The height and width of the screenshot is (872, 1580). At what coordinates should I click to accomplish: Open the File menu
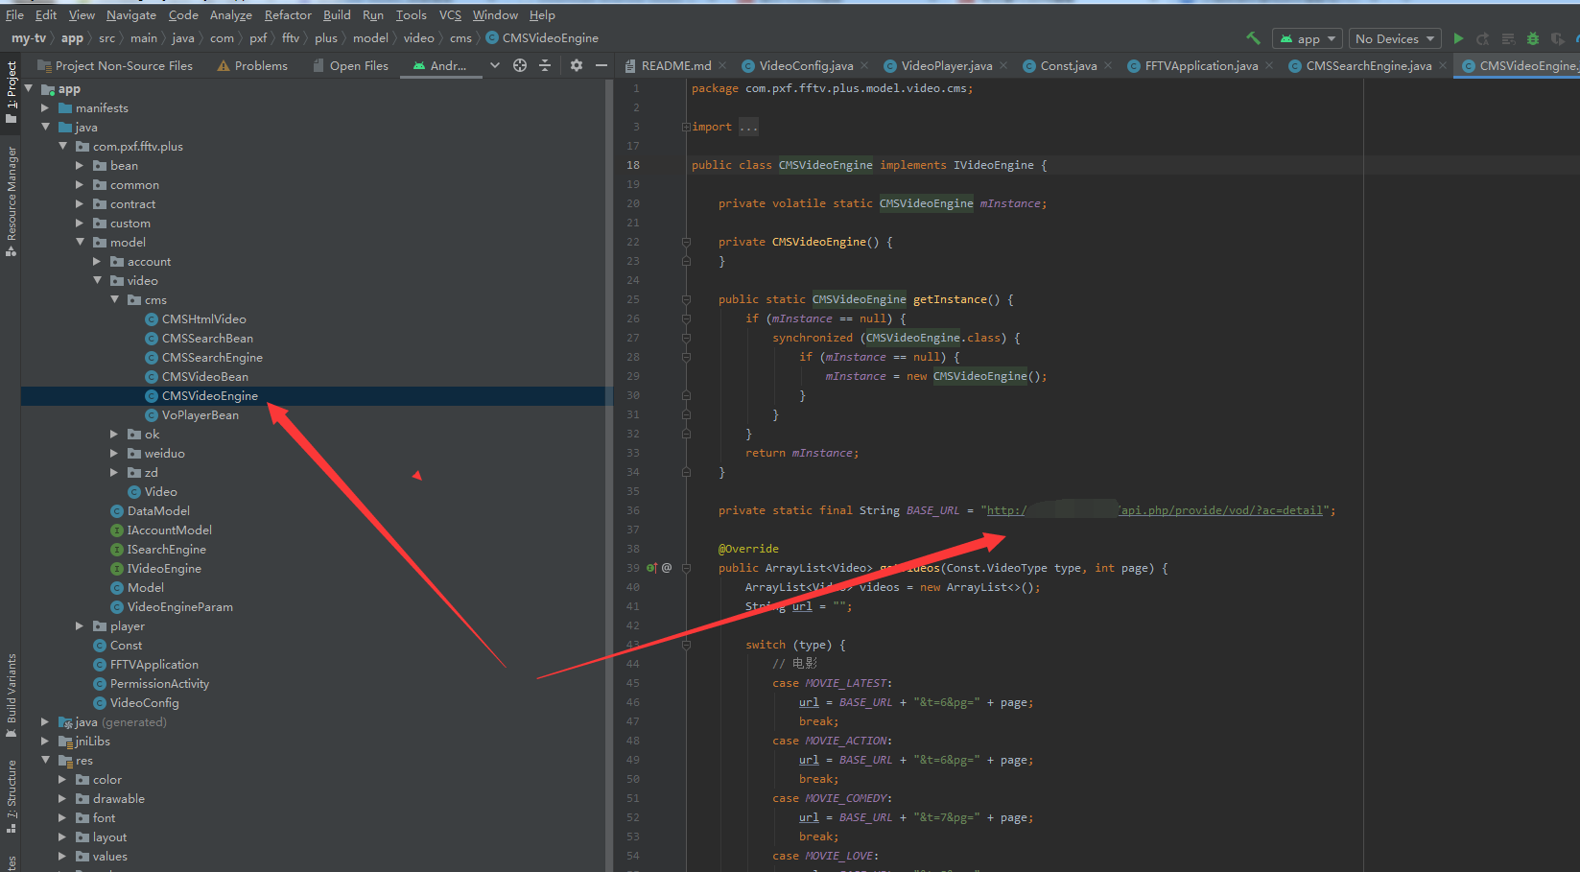tap(14, 14)
